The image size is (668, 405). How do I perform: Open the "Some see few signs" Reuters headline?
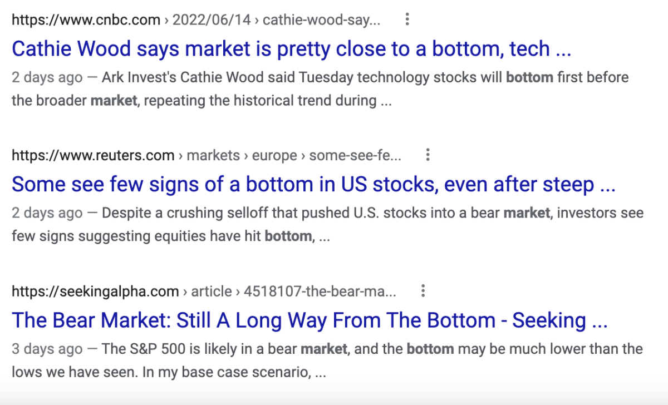(313, 184)
